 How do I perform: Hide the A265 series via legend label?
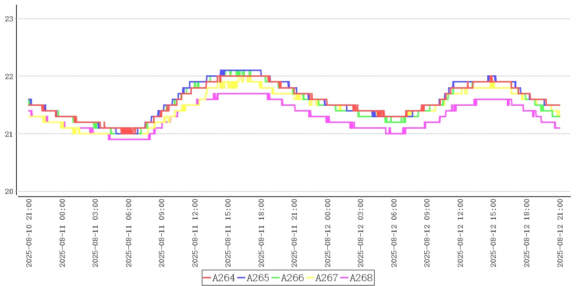tap(258, 278)
